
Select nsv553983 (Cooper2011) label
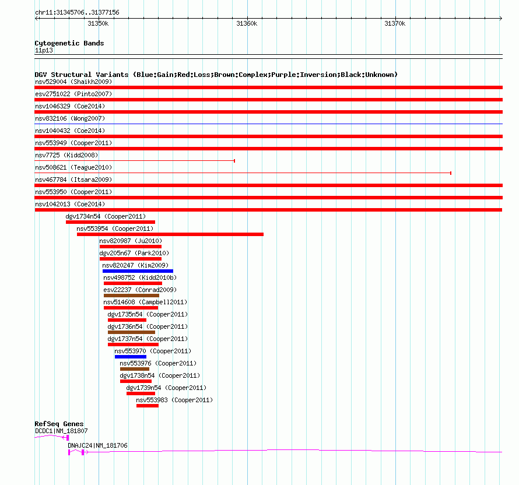174,400
